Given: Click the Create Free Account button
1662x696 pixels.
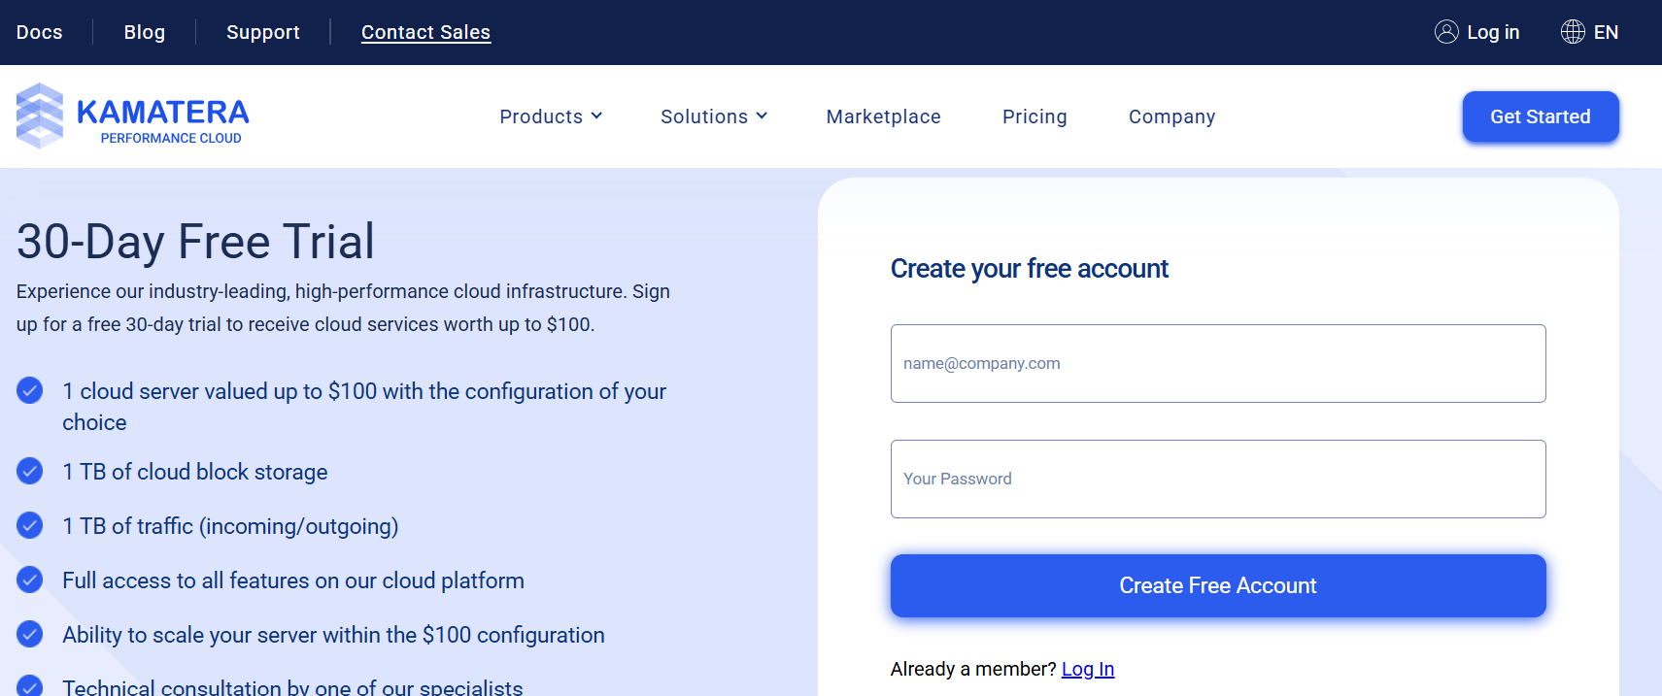Looking at the screenshot, I should point(1218,585).
